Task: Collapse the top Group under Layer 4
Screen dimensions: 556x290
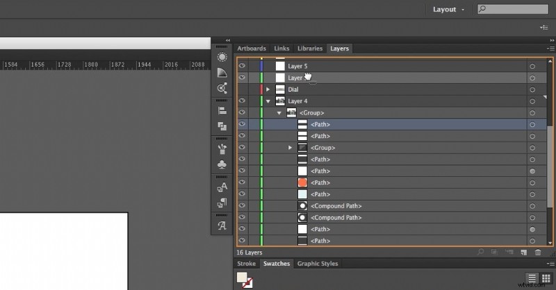Action: pos(279,113)
